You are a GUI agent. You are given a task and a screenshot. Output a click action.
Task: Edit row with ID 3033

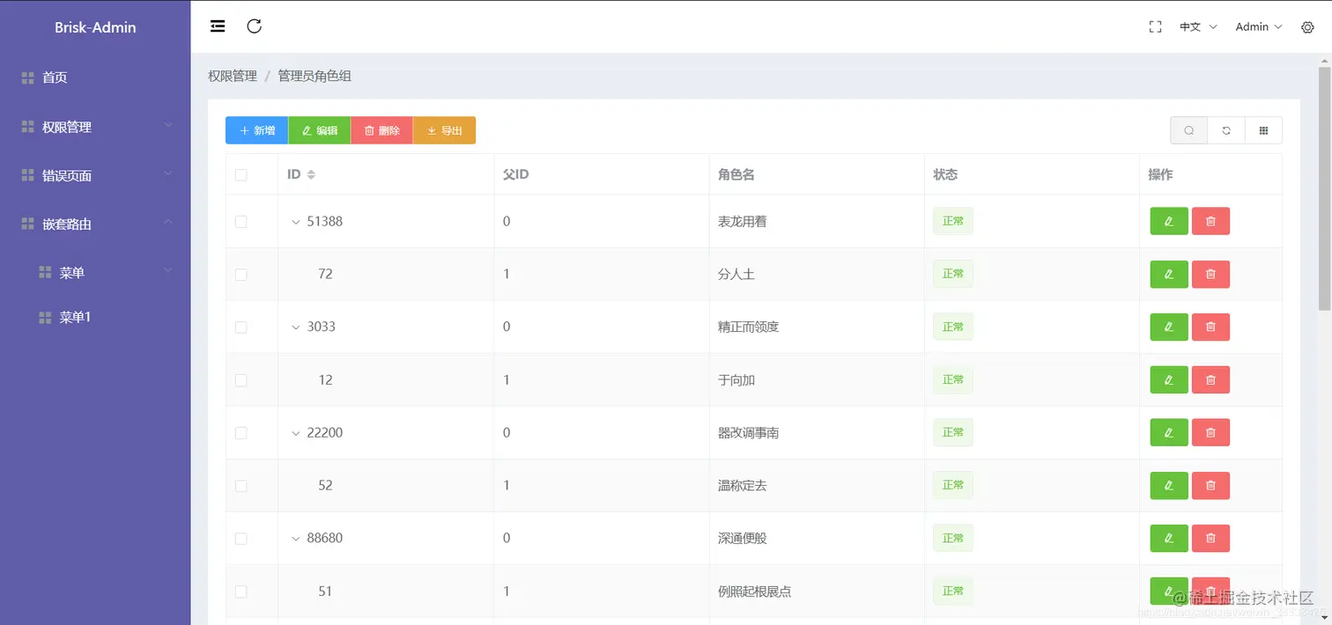(1169, 327)
